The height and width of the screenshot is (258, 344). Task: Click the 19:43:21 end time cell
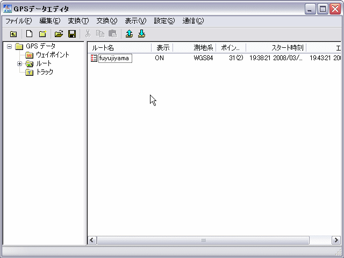(x=325, y=58)
